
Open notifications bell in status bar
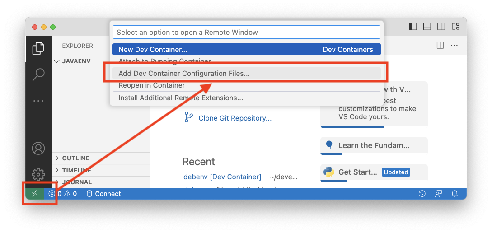point(455,194)
